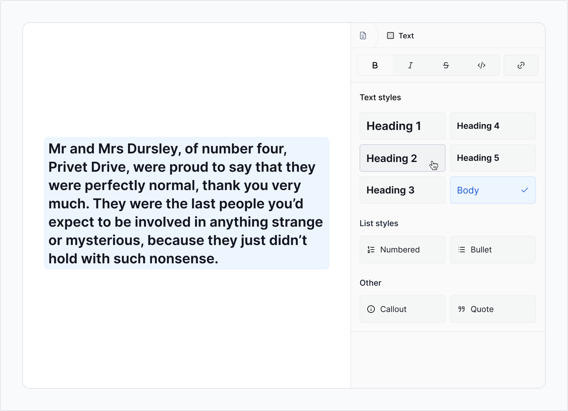Click the Text block icon in breadcrumb

coord(391,36)
